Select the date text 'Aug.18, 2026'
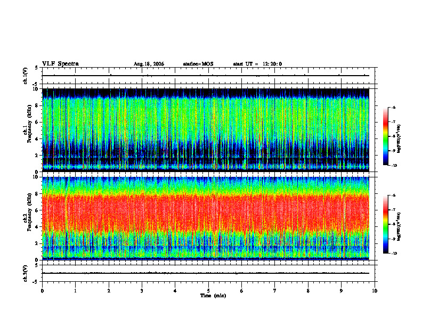The height and width of the screenshot is (326, 422). pyautogui.click(x=149, y=64)
